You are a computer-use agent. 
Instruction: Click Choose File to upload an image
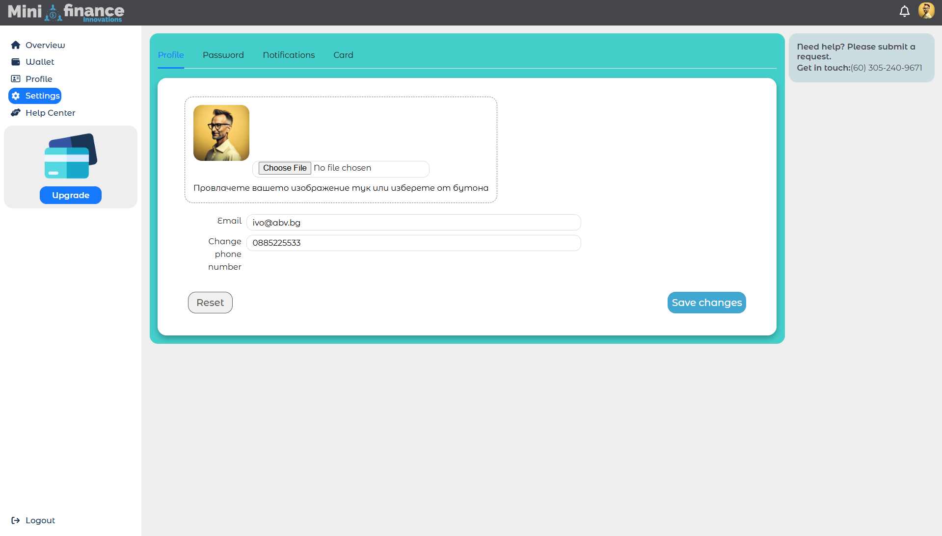coord(284,168)
